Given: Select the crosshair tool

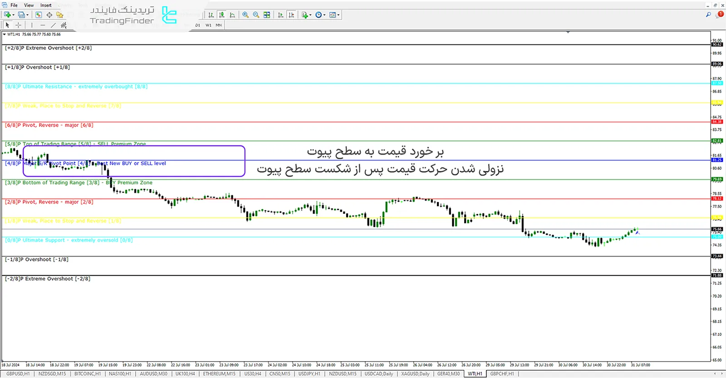Looking at the screenshot, I should (x=18, y=25).
